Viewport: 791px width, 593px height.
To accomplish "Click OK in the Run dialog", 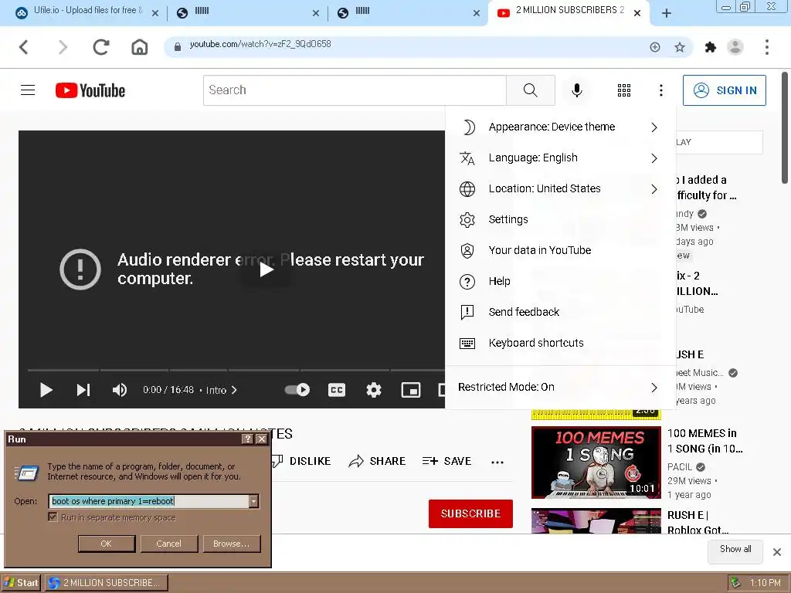I will click(107, 544).
